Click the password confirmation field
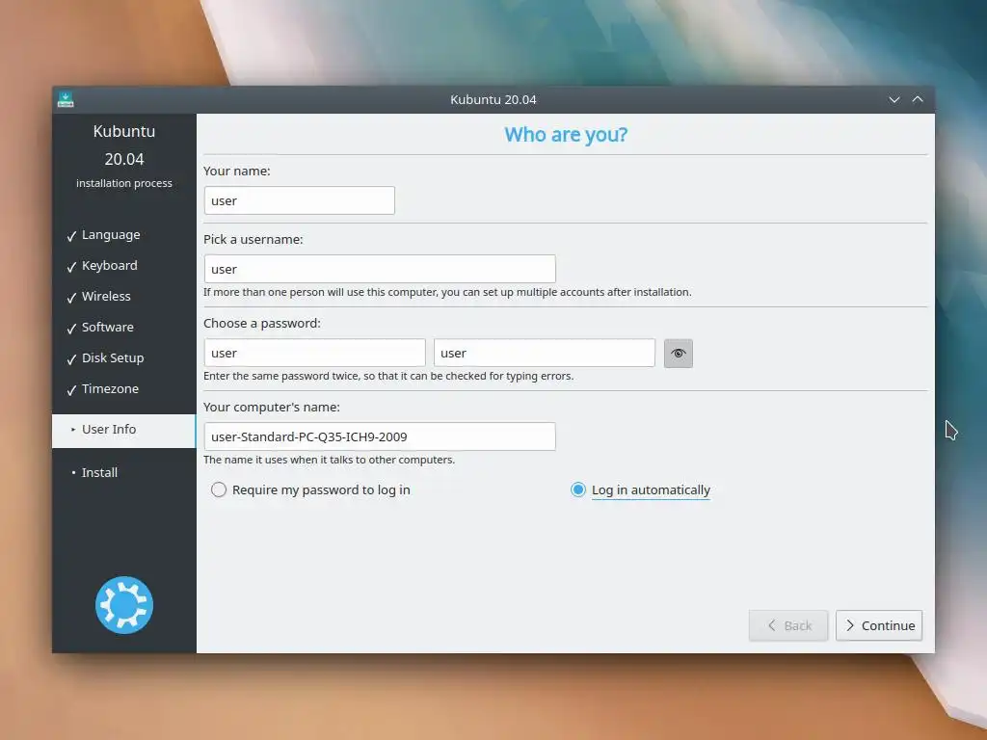The height and width of the screenshot is (740, 987). [x=544, y=353]
